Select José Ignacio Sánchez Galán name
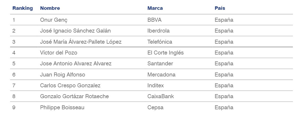The image size is (300, 118). click(x=75, y=31)
